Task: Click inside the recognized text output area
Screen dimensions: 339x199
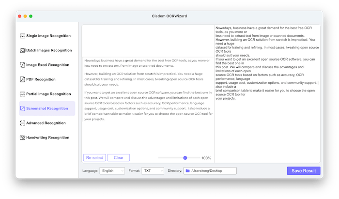Action: tap(267, 126)
